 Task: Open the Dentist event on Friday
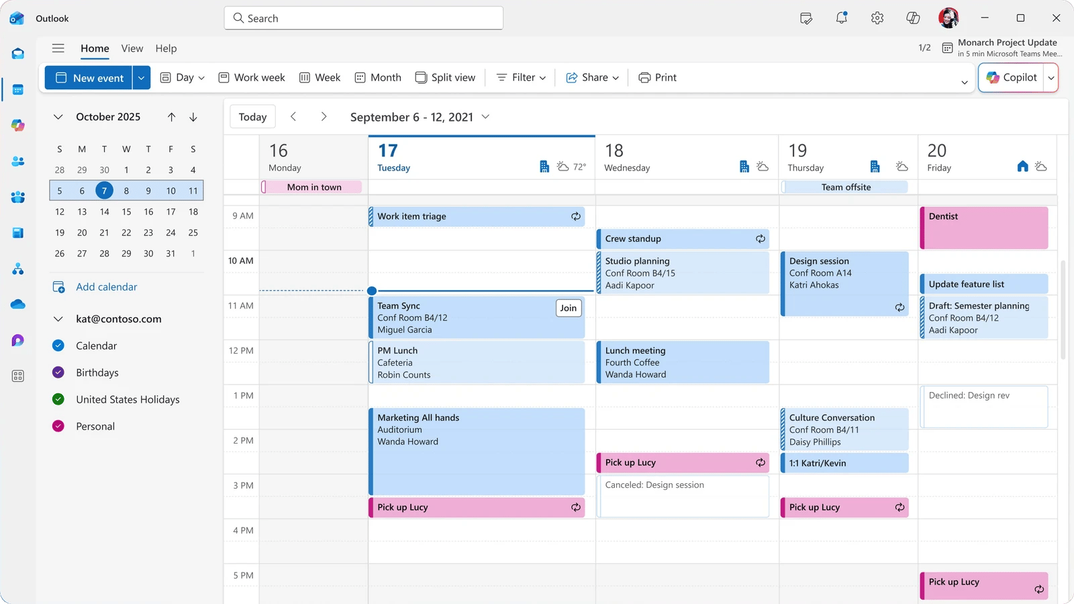pos(984,228)
